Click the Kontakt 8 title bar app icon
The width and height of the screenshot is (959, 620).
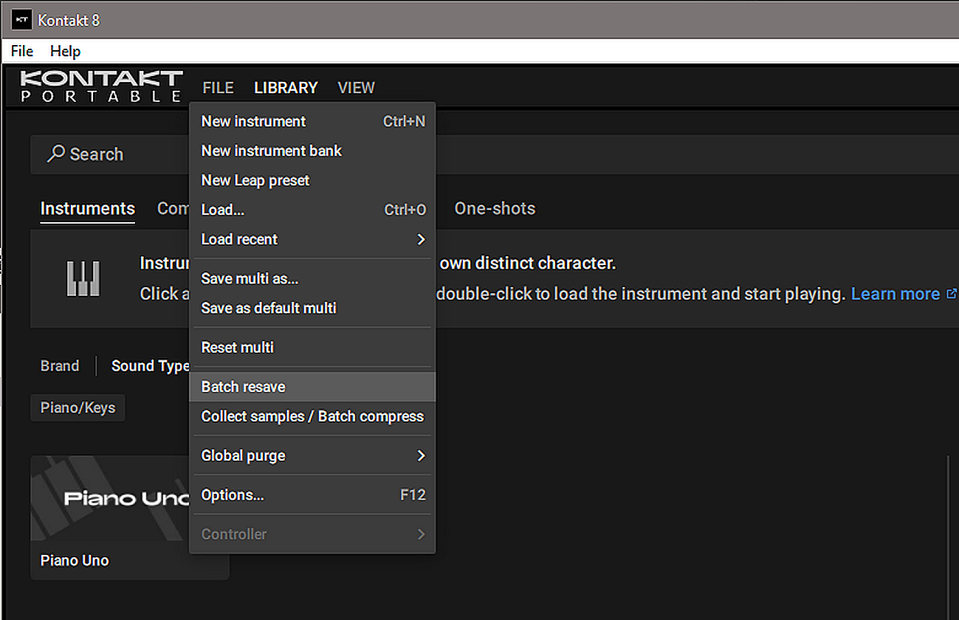(21, 20)
